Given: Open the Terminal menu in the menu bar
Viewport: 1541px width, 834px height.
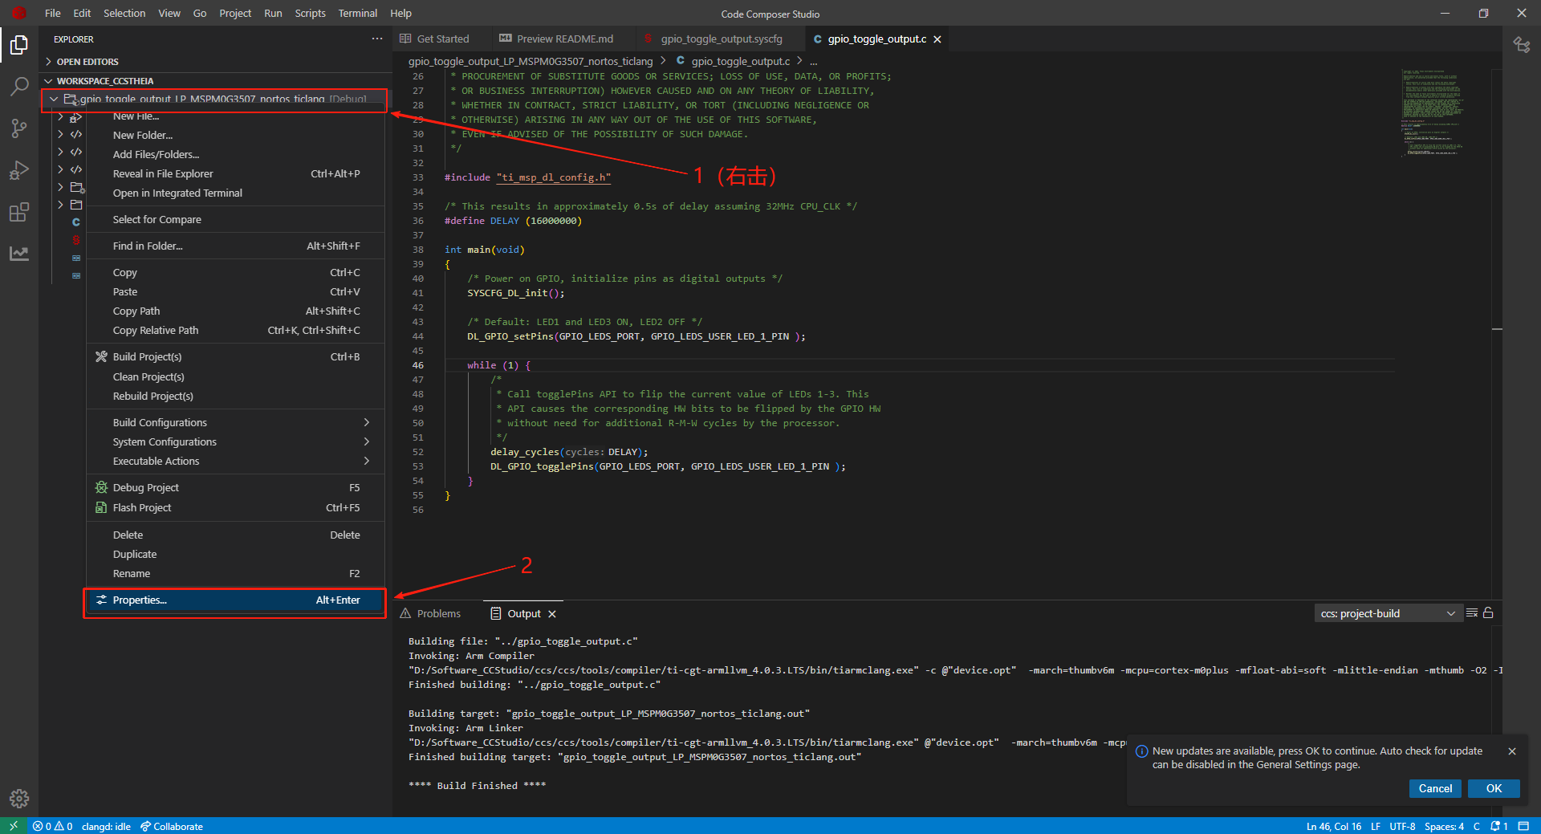Looking at the screenshot, I should [358, 13].
